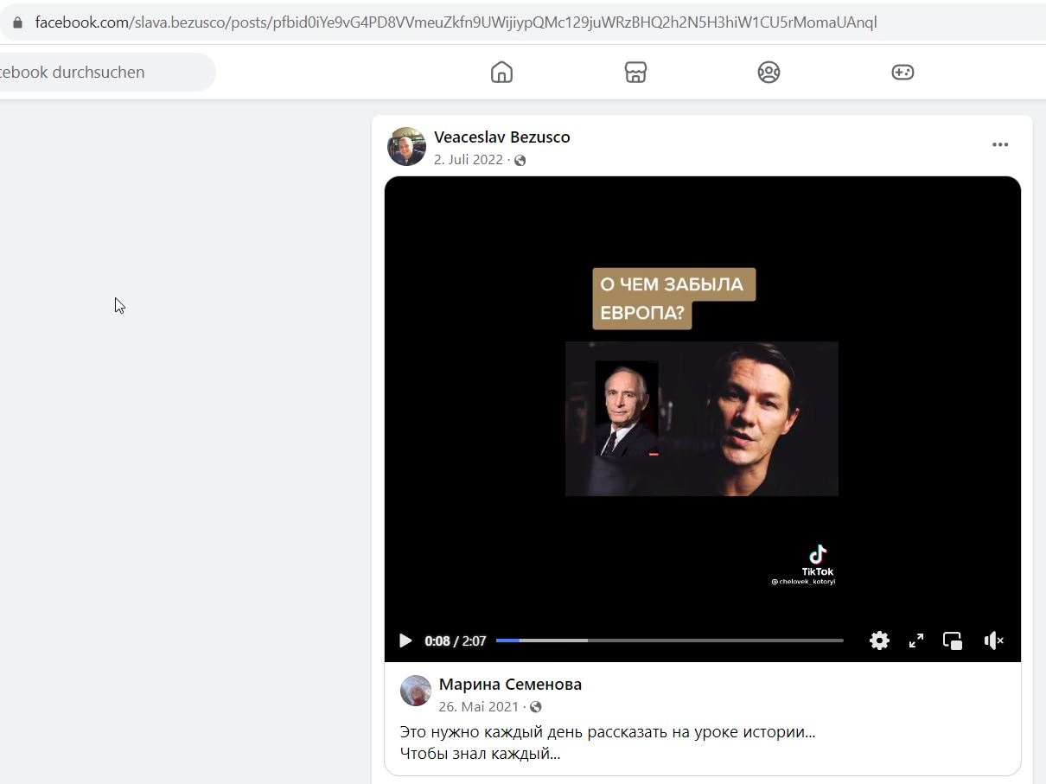Screen dimensions: 1046x784
Task: Click the globe icon beside 26. Mai 2021
Action: pyautogui.click(x=536, y=707)
